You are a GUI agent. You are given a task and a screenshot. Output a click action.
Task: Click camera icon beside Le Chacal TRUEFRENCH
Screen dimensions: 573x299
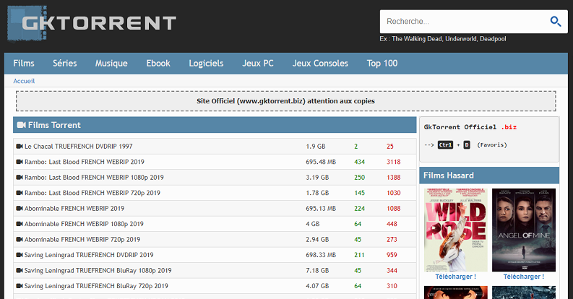pos(20,146)
